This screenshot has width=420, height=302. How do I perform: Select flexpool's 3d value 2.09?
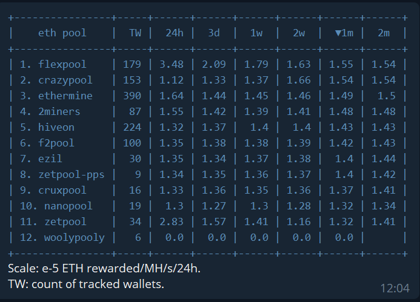[214, 65]
